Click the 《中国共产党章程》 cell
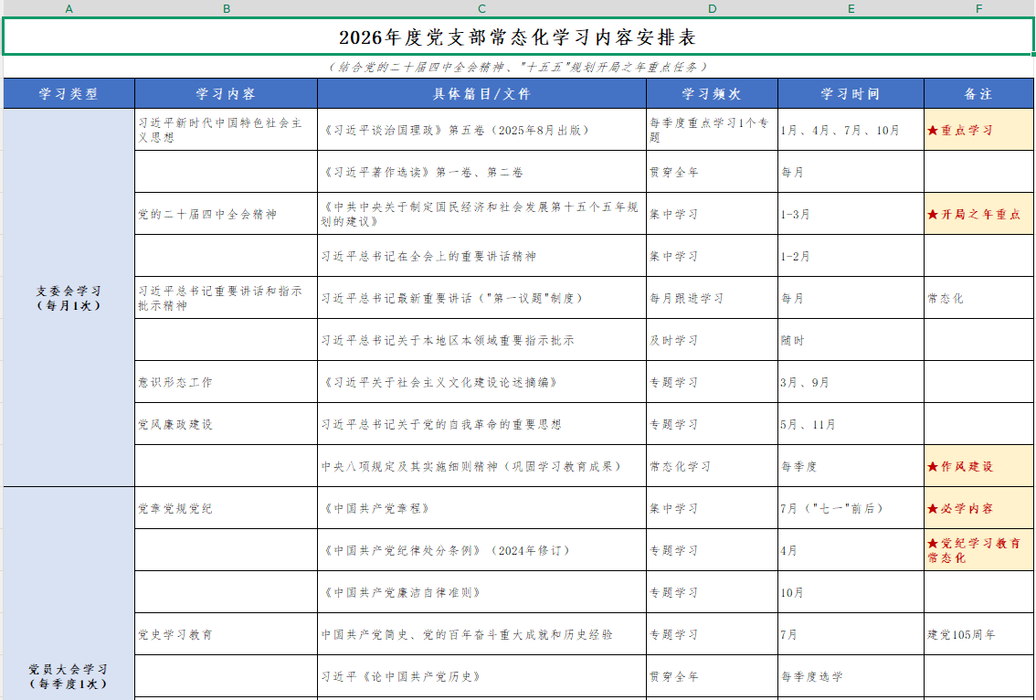Screen dimensions: 1036x700 coord(481,508)
